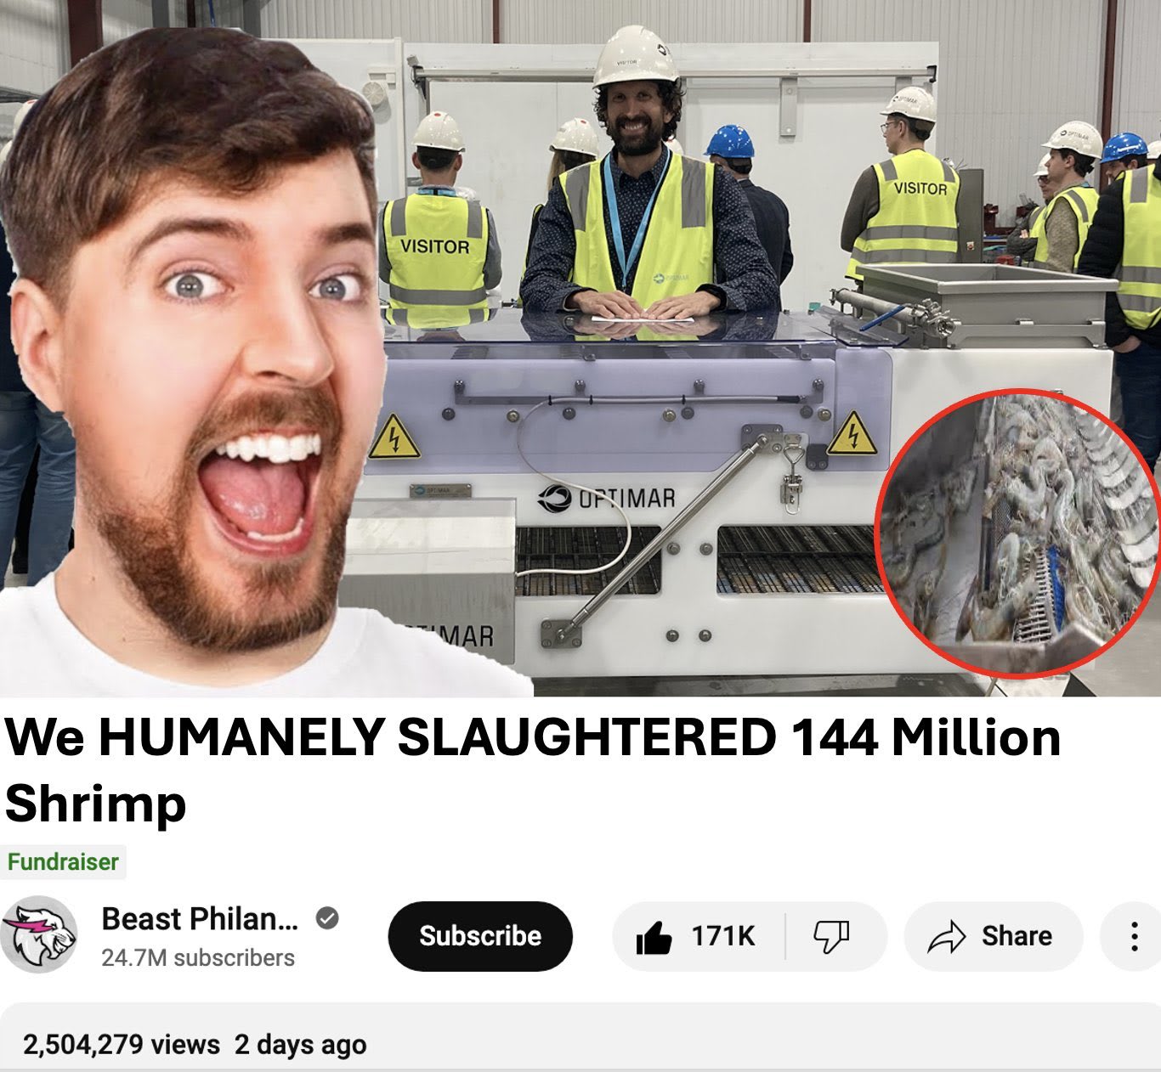This screenshot has width=1161, height=1072.
Task: Click the verified checkmark badge
Action: tap(327, 918)
